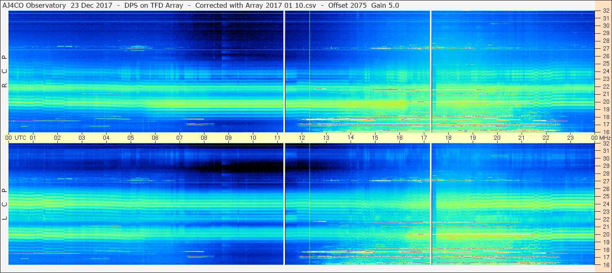The image size is (612, 273).
Task: Click the 'UTC' label on the time axis
Action: (x=20, y=138)
